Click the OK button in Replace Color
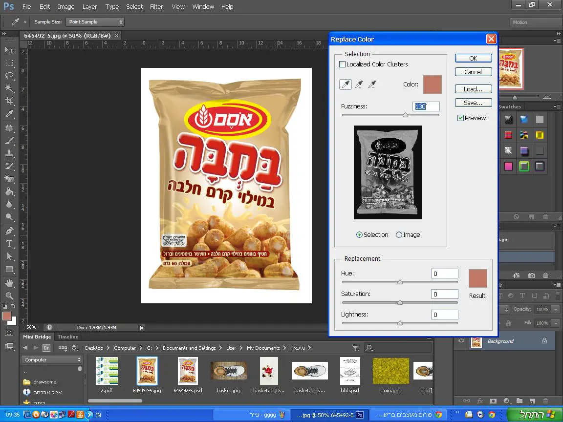 pos(473,59)
